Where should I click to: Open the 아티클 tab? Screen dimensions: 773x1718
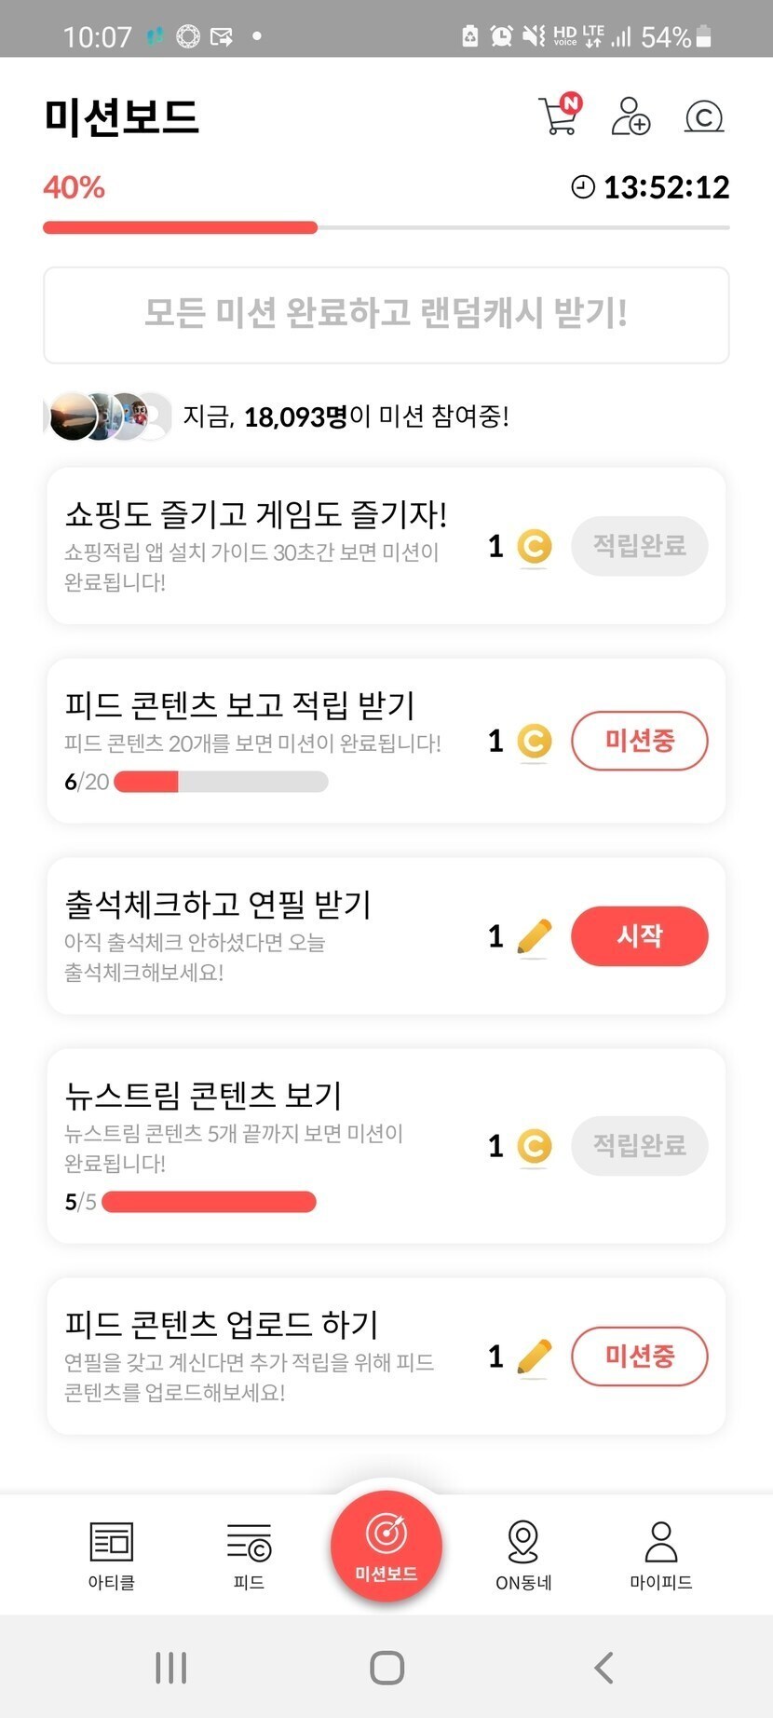112,1554
